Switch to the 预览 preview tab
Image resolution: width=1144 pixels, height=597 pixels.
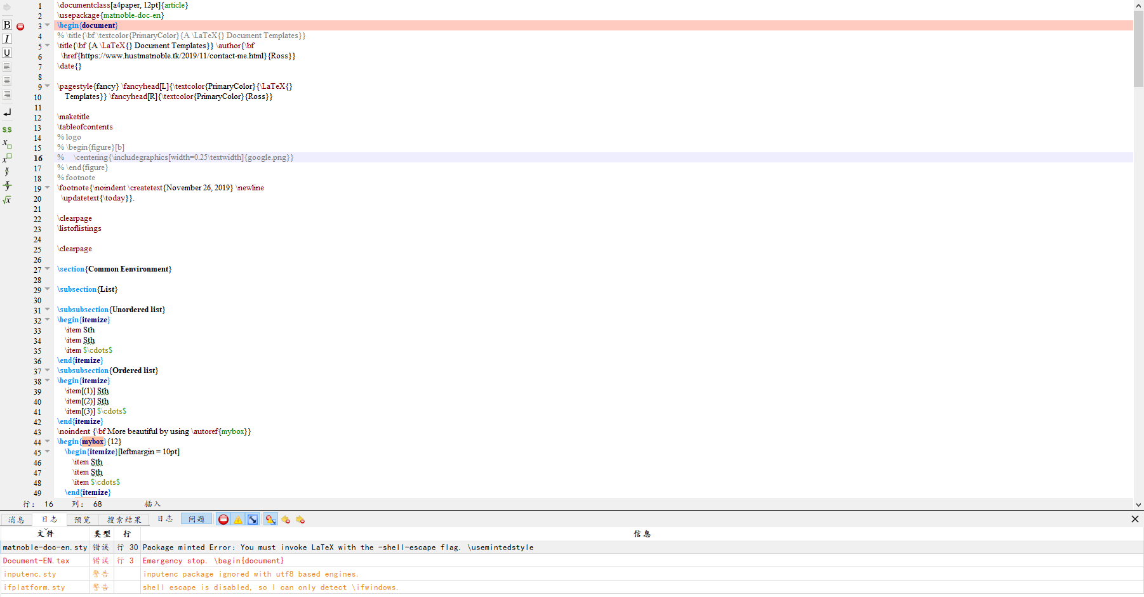[81, 519]
